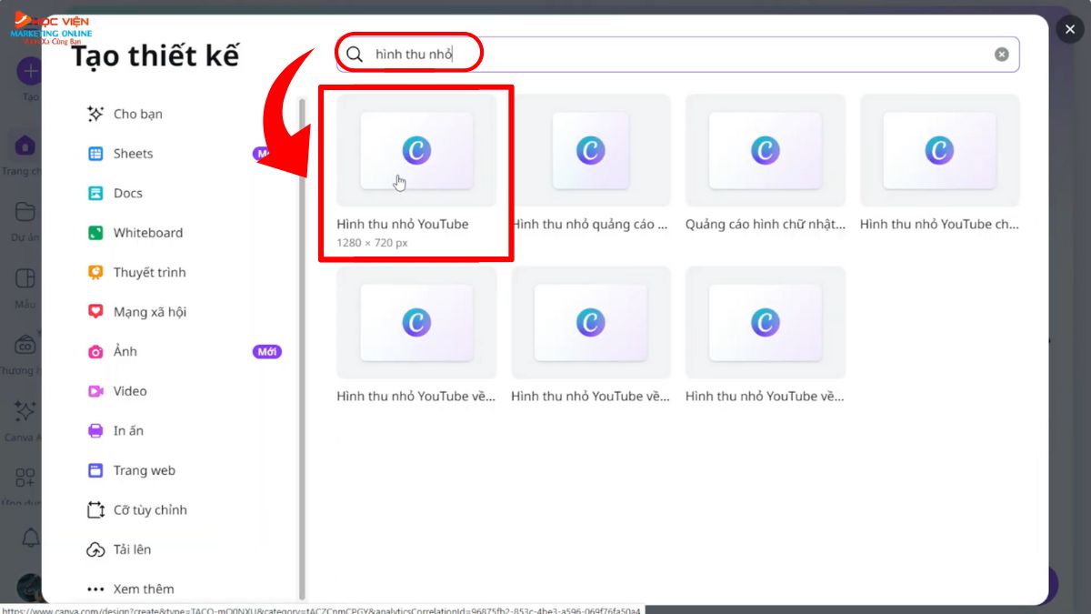Viewport: 1091px width, 614px height.
Task: Click the magnifier search icon
Action: click(355, 55)
